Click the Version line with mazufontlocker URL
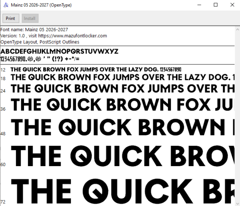 pyautogui.click(x=54, y=36)
